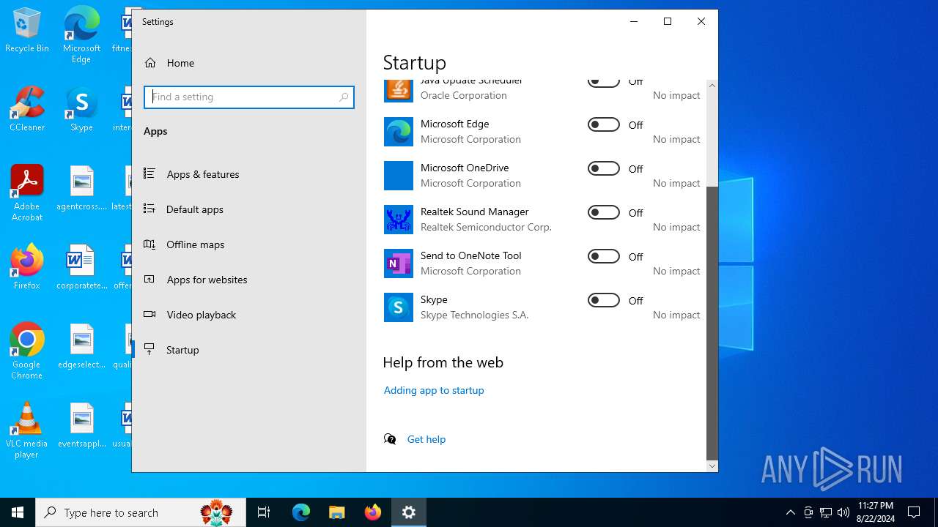The image size is (938, 527).
Task: Click the Java Update Scheduler app icon
Action: [x=398, y=89]
